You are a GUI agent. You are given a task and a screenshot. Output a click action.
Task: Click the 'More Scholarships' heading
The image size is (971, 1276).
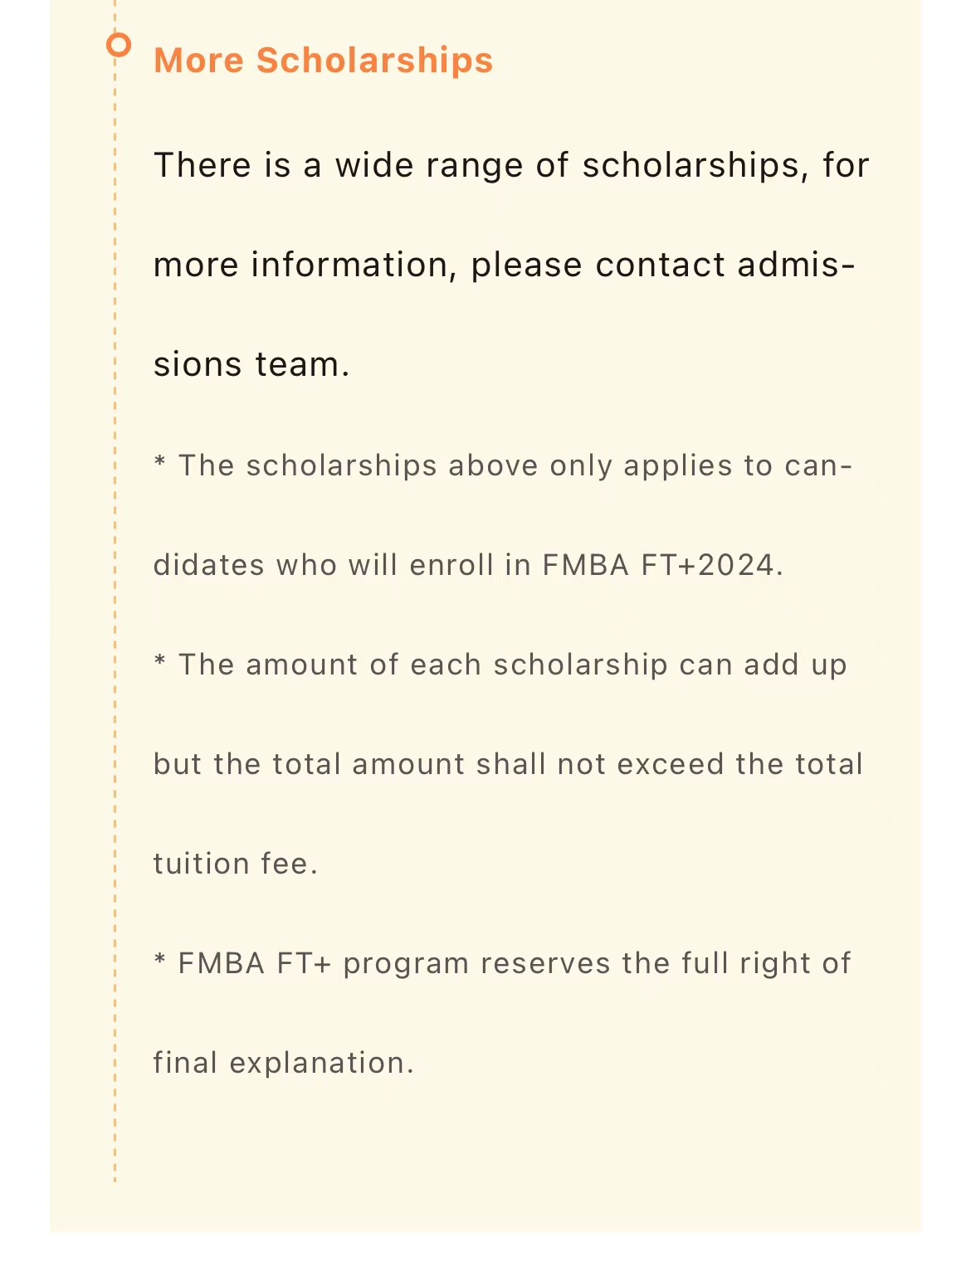[323, 61]
